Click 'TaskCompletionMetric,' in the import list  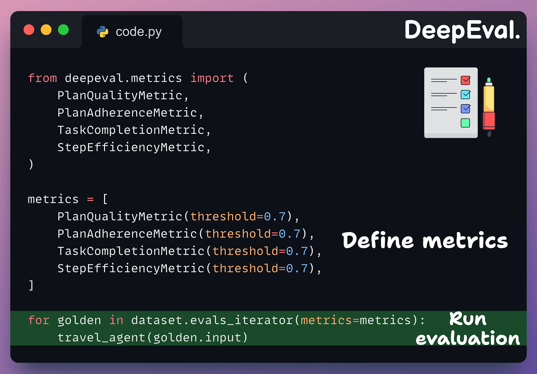[134, 130]
